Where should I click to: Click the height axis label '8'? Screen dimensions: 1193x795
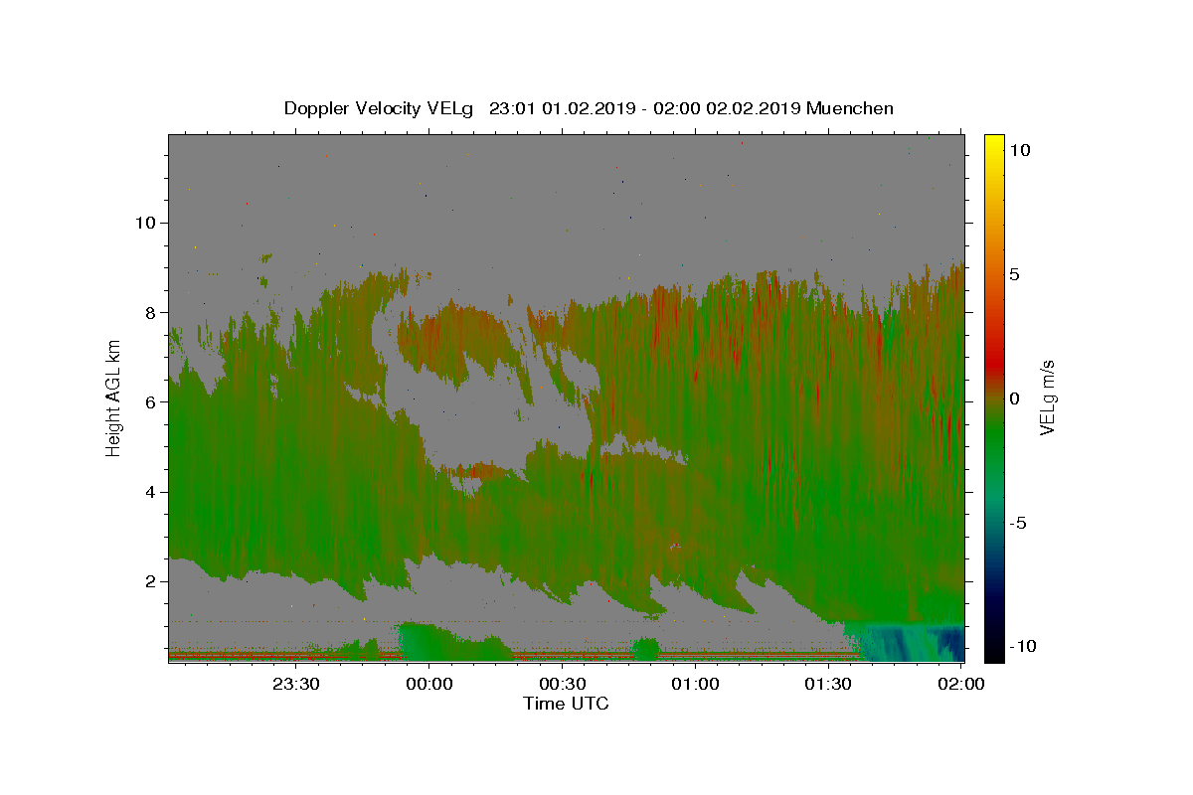tap(149, 312)
